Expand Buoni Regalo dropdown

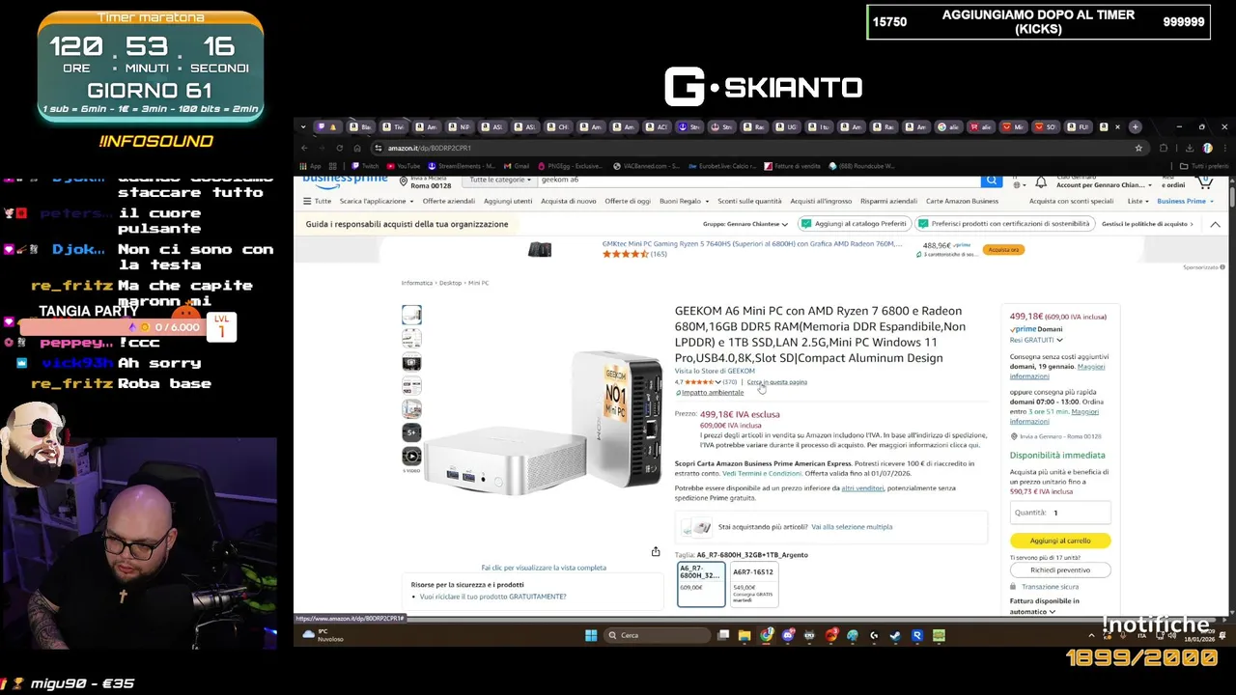point(684,201)
